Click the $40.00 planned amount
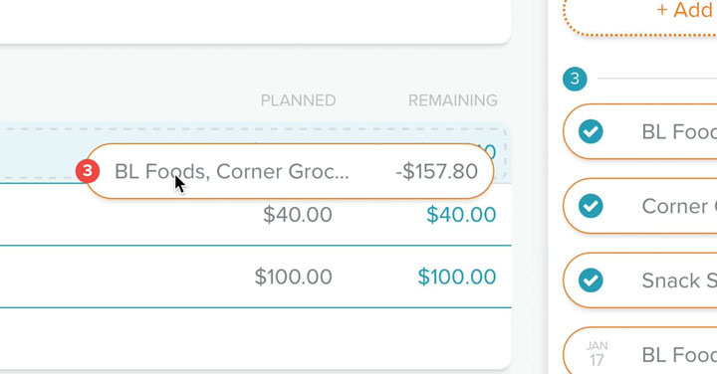 pyautogui.click(x=298, y=215)
